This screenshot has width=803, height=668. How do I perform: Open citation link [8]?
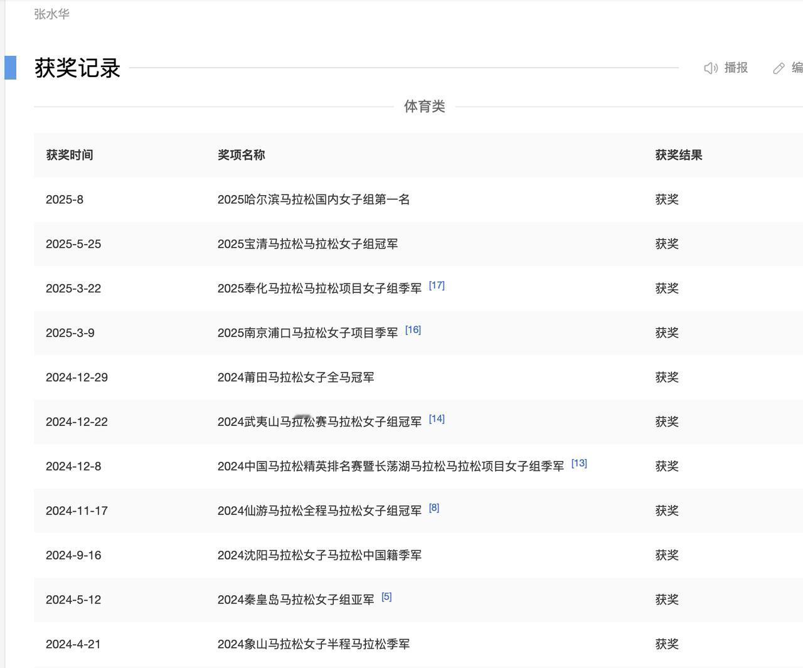coord(434,508)
